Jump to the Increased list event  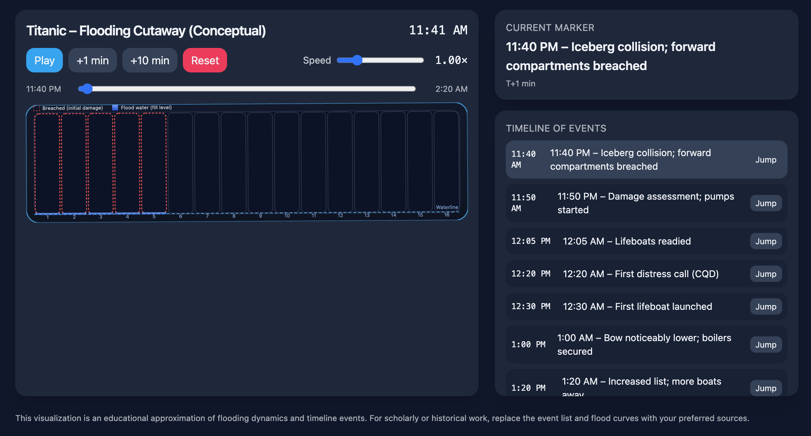(765, 388)
